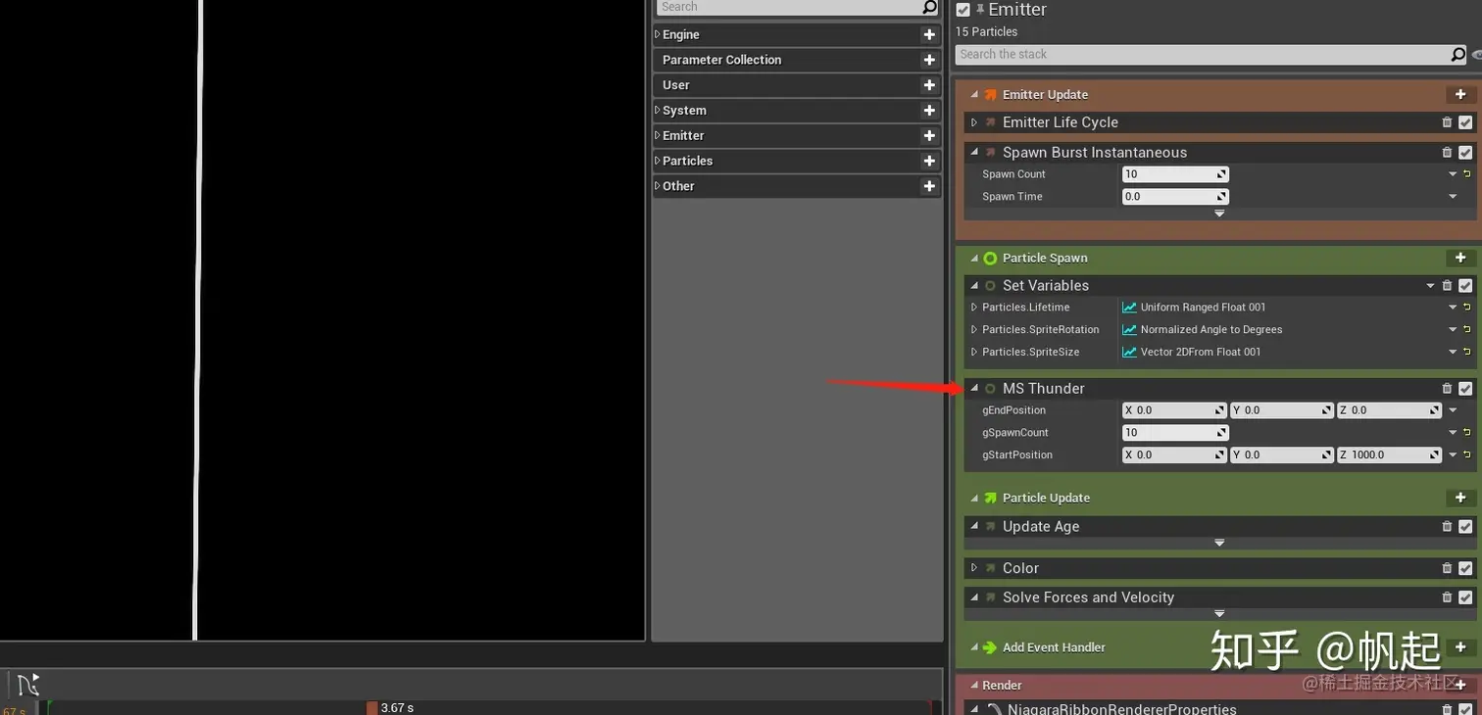Delete the Spawn Burst Instantaneous module
Screen dimensions: 1482x715
pos(1447,153)
